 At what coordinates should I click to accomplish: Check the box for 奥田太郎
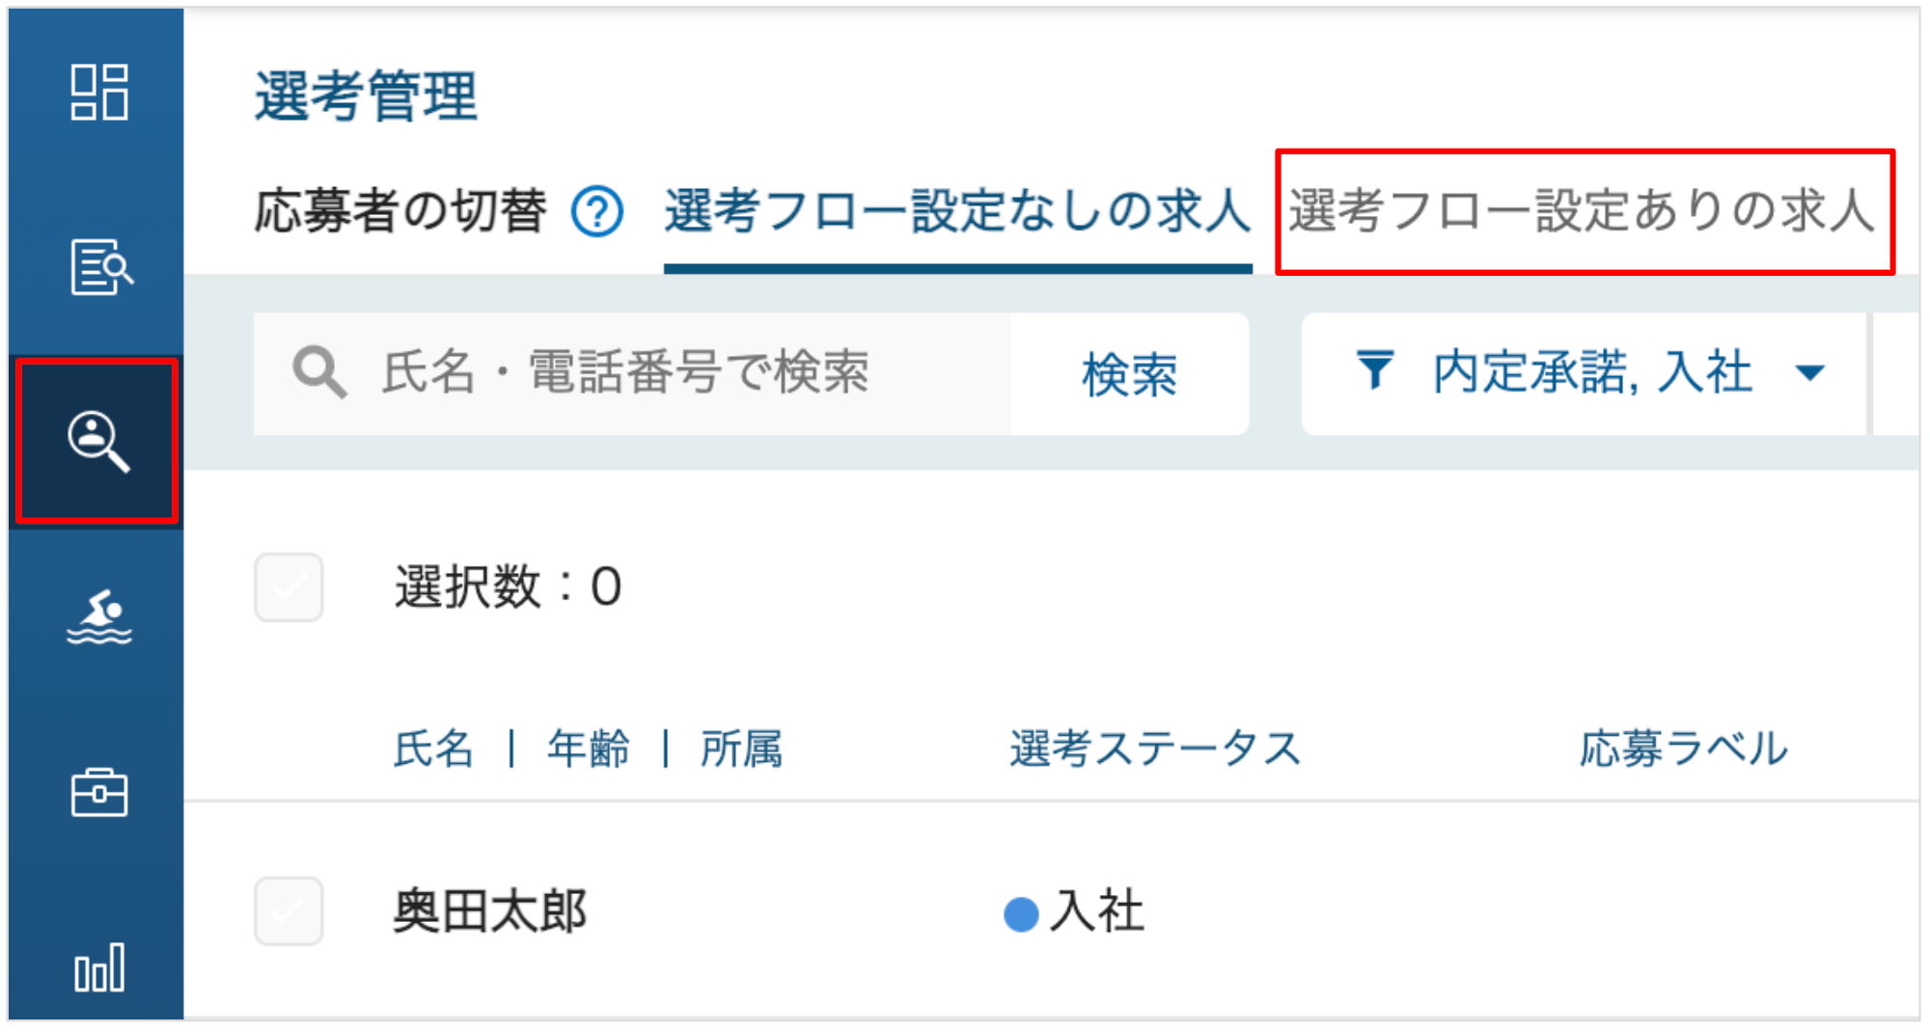tap(289, 911)
